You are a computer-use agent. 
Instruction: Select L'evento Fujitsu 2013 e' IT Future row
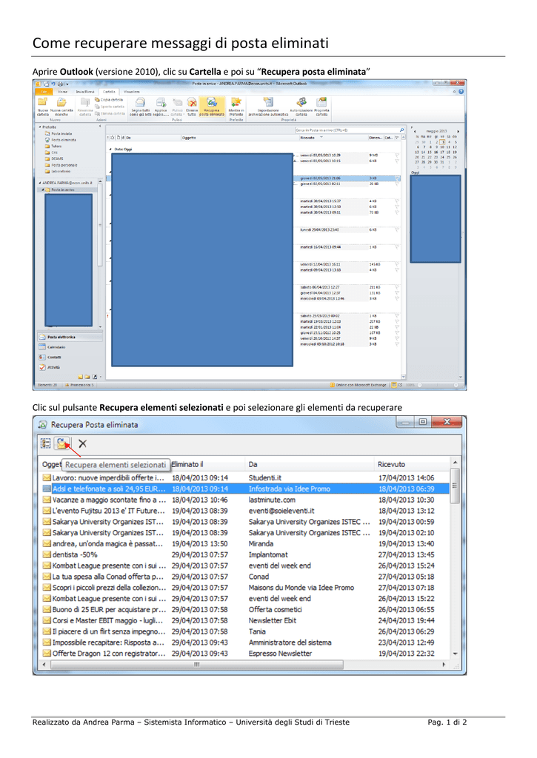245,511
